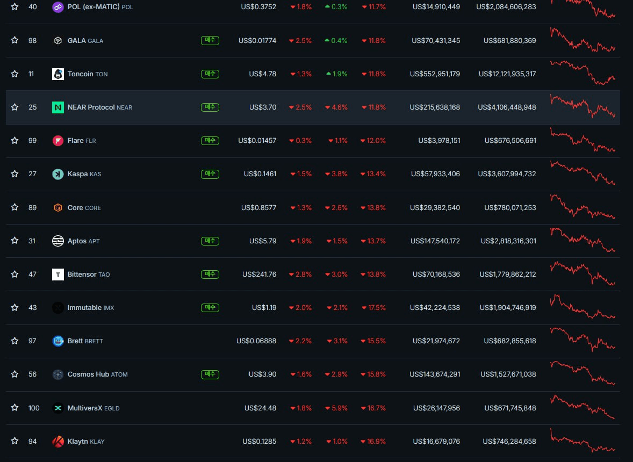This screenshot has height=462, width=633.
Task: Click the Toncoin coin logo icon
Action: pyautogui.click(x=58, y=74)
